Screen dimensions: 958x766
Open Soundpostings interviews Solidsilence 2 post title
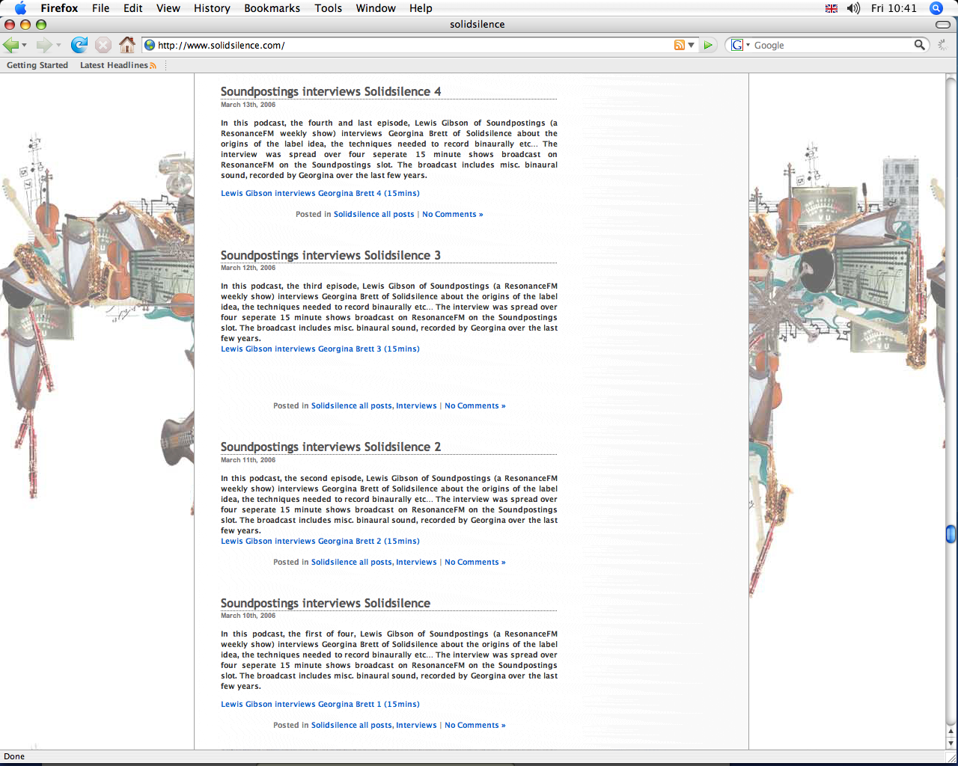pos(330,447)
